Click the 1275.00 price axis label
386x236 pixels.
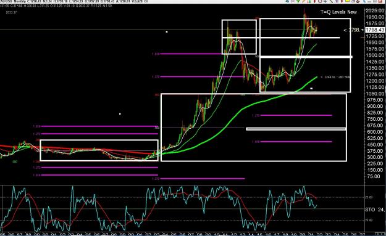click(x=375, y=75)
